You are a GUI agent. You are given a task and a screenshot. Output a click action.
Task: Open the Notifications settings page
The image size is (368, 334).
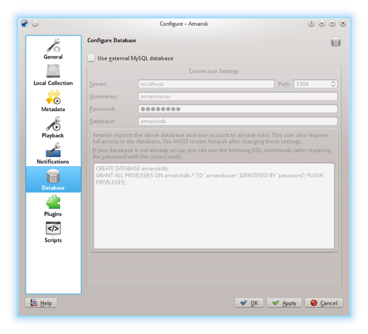53,154
